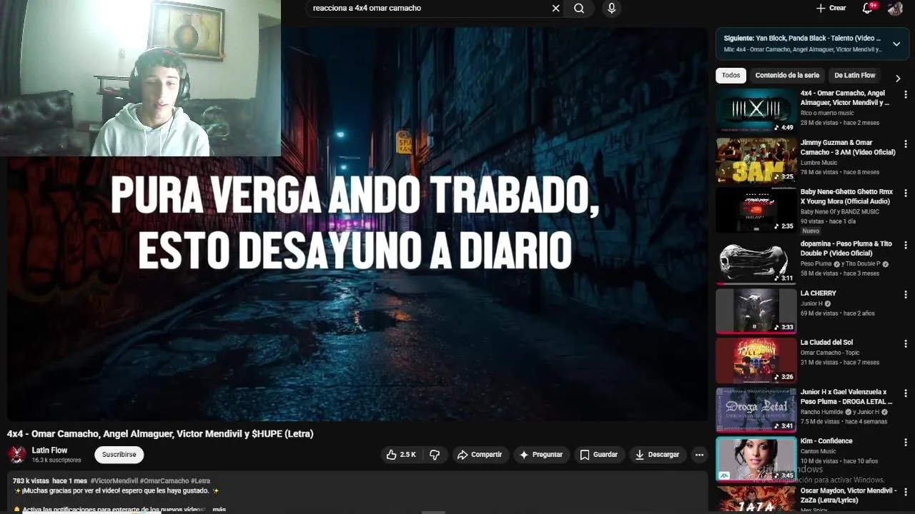The image size is (915, 514).
Task: Show more filter chips with right arrow
Action: pos(899,78)
